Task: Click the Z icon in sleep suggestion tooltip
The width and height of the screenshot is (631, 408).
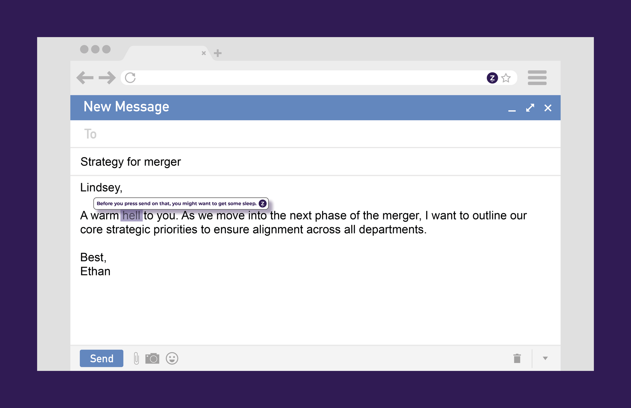Action: (x=262, y=203)
